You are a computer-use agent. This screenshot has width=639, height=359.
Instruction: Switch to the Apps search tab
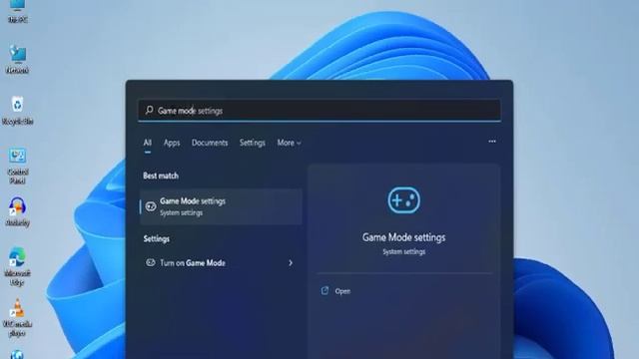[x=172, y=143]
